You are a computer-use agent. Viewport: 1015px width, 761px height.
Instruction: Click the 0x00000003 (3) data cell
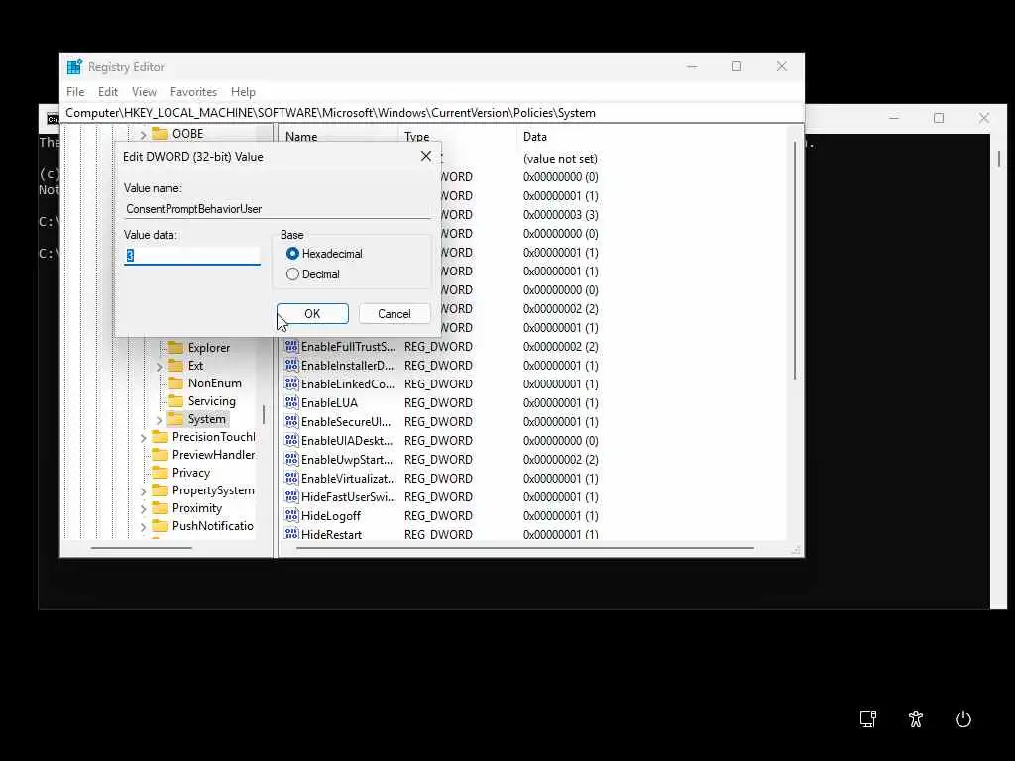[x=561, y=215]
